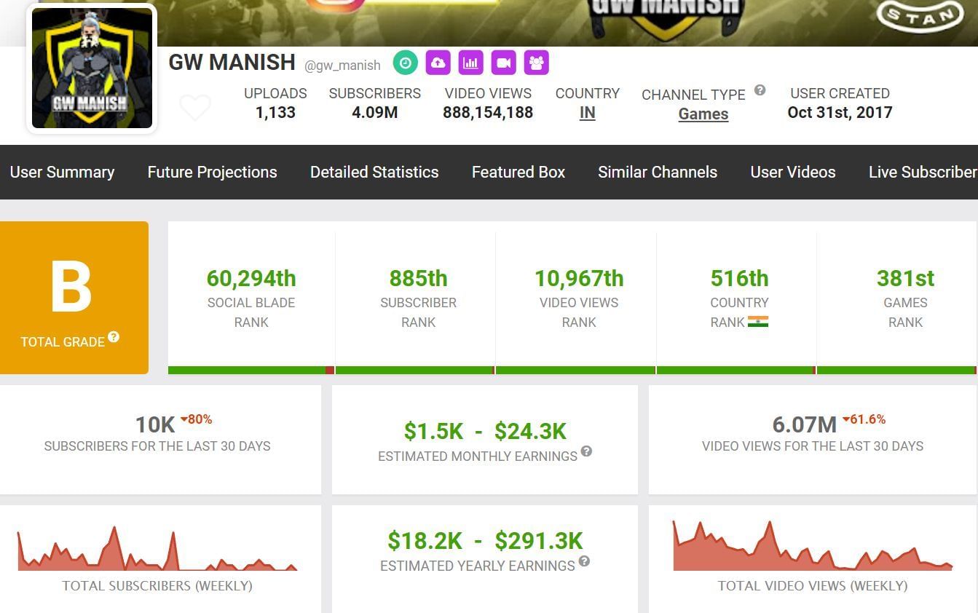Screen dimensions: 978x613
Task: Open the Detailed Statistics tab
Action: (x=374, y=173)
